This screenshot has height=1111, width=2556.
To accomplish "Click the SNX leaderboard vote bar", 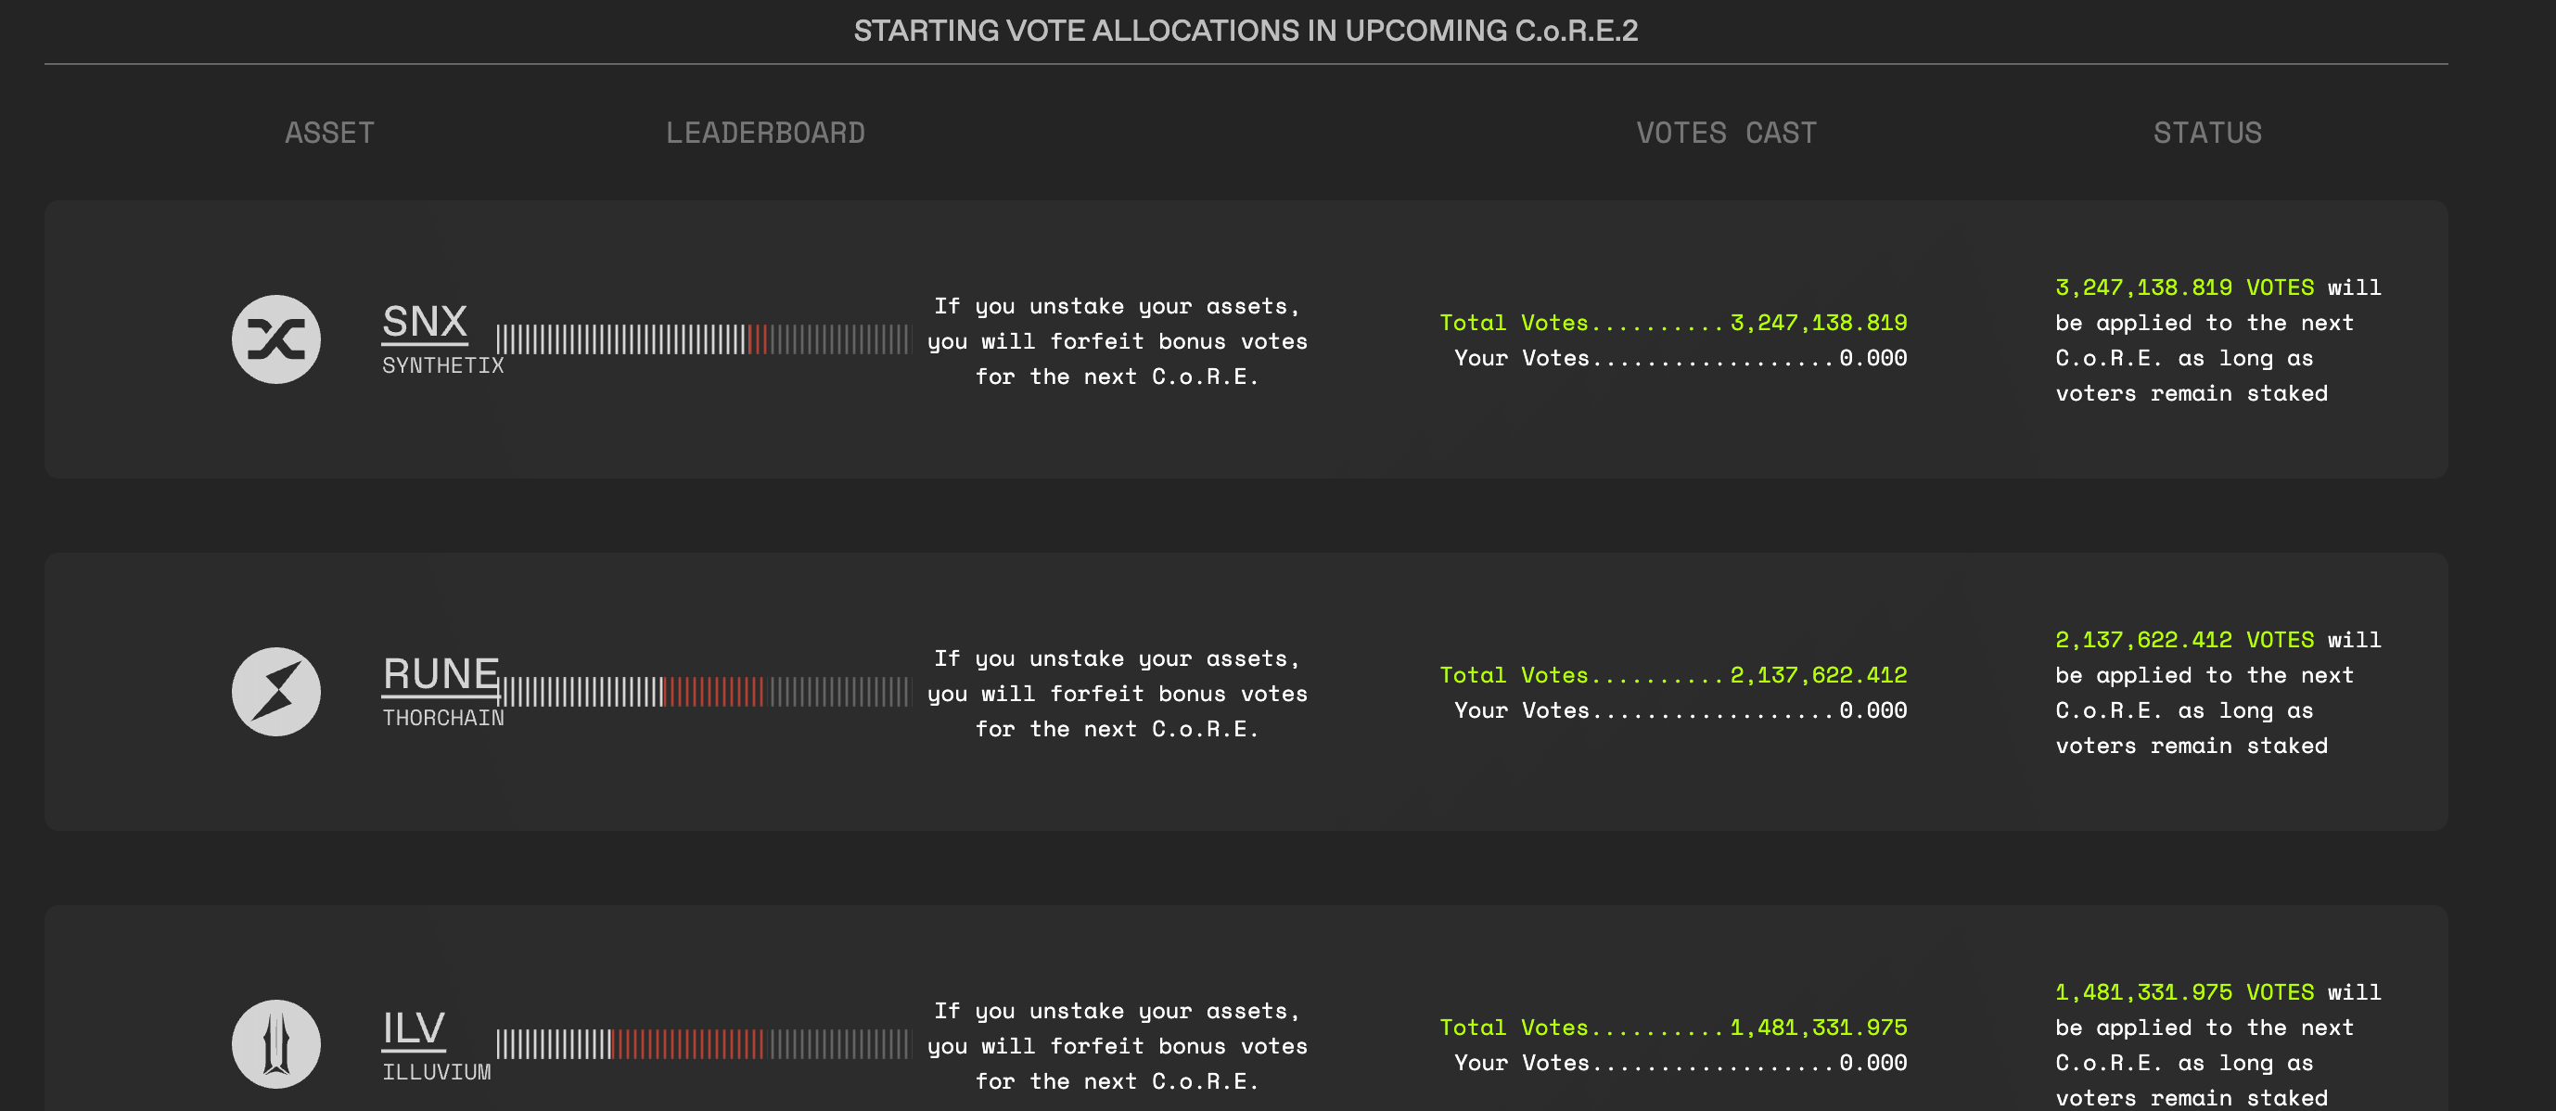I will coord(702,339).
